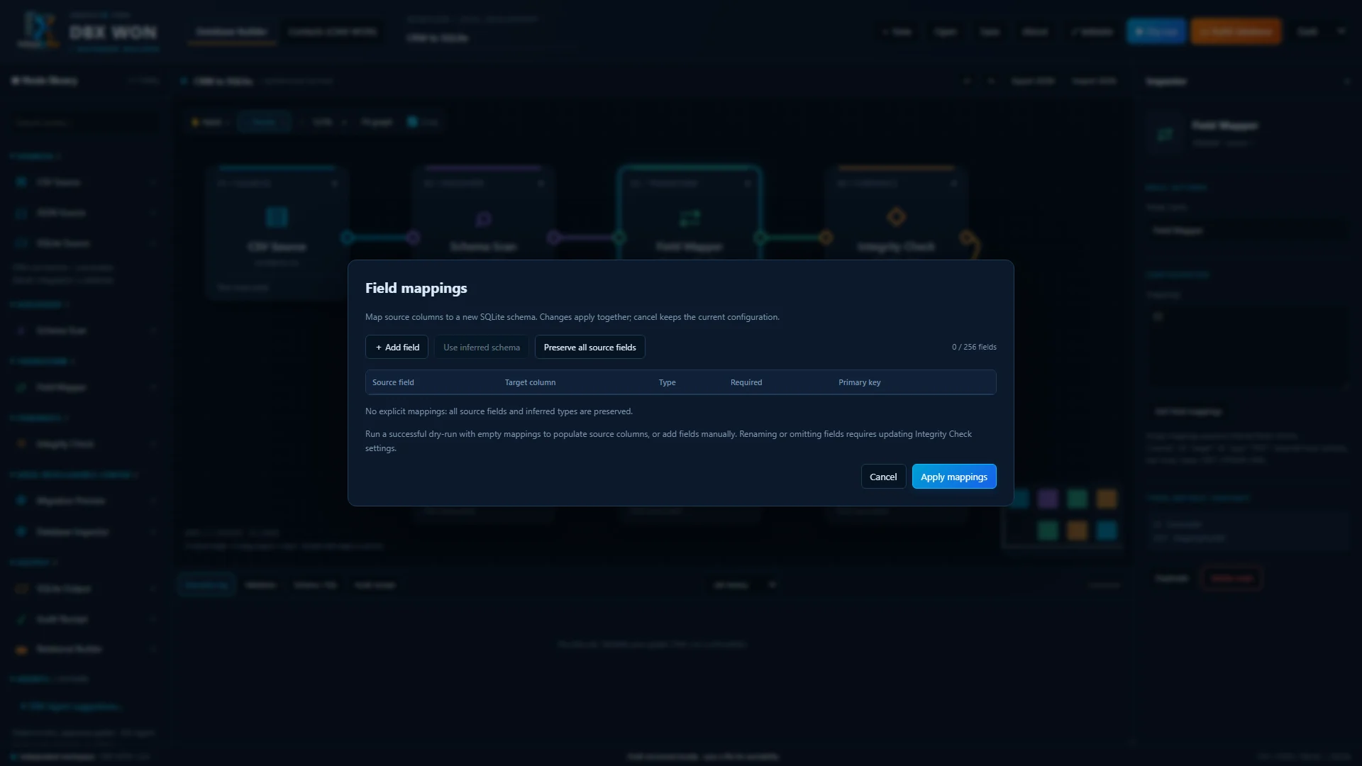Click the Field mappings dialog title

point(416,288)
